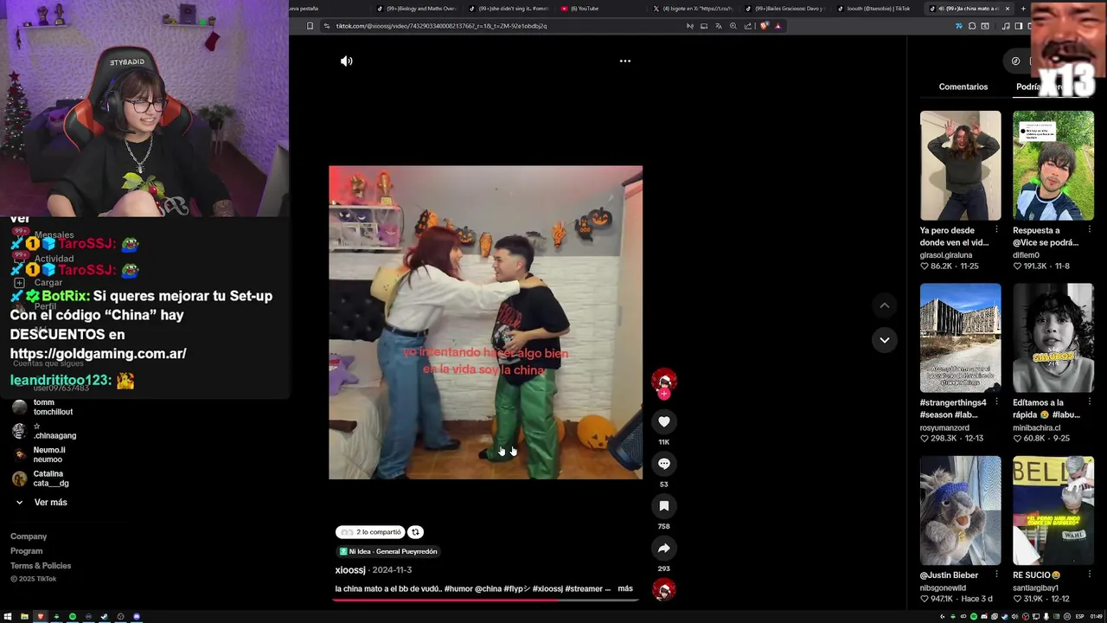Screen dimensions: 1107x623
Task: Click the '2 lo compartió' pill
Action: pos(370,532)
